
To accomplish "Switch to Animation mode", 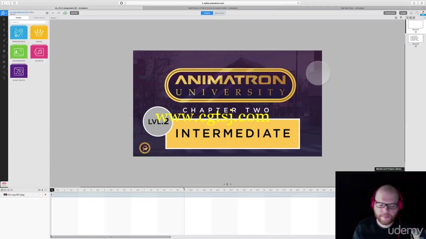I will click(x=219, y=13).
